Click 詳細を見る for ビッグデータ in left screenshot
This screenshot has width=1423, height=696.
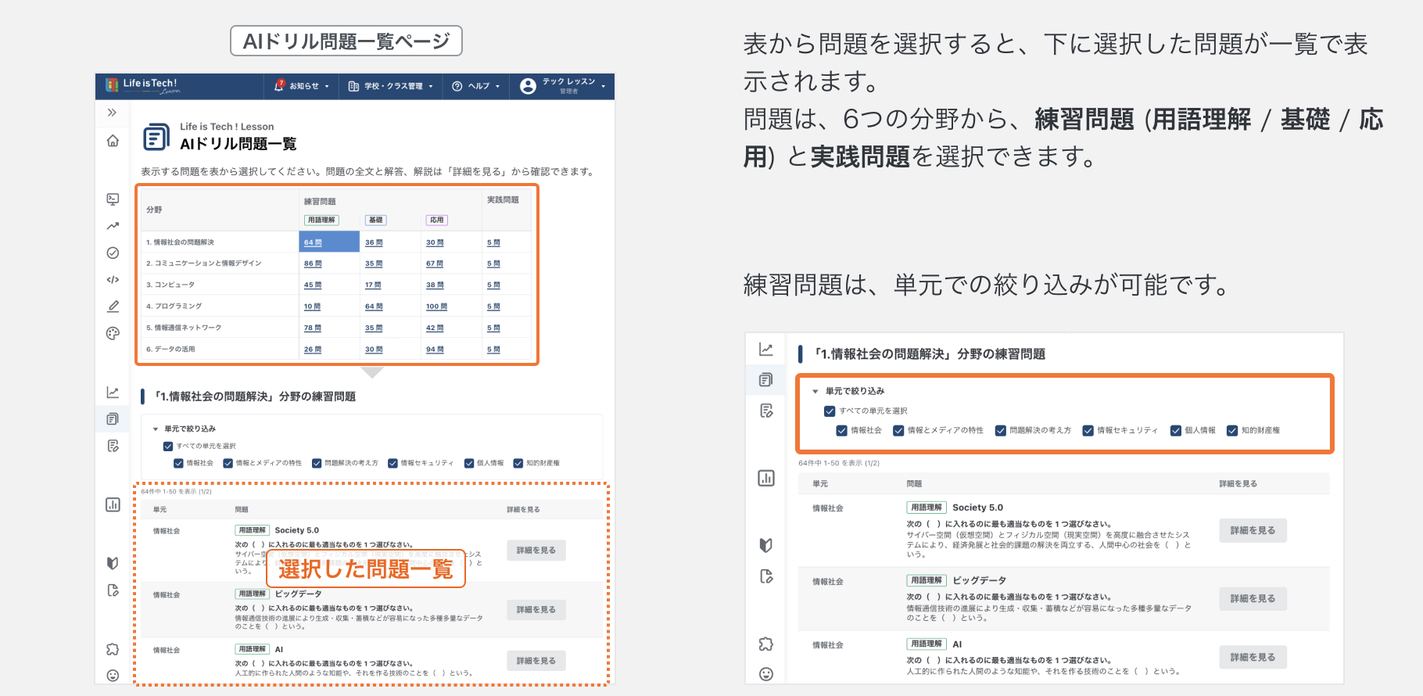pos(536,610)
